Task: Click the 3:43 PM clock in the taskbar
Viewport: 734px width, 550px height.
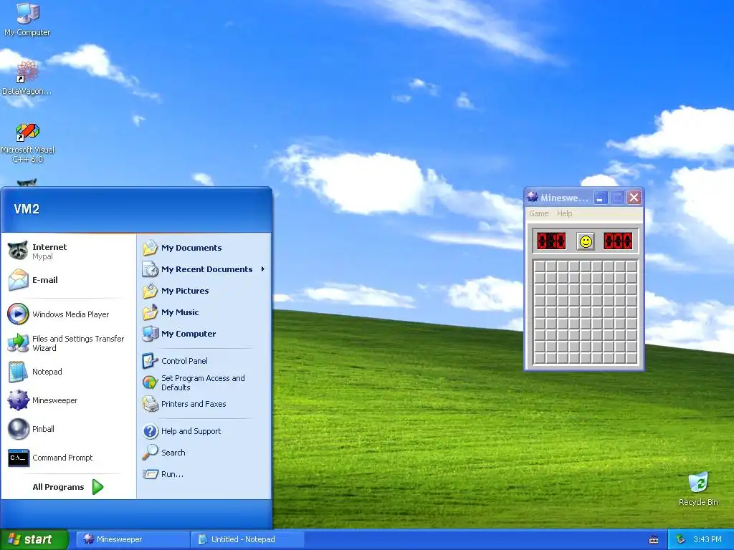Action: click(x=707, y=539)
